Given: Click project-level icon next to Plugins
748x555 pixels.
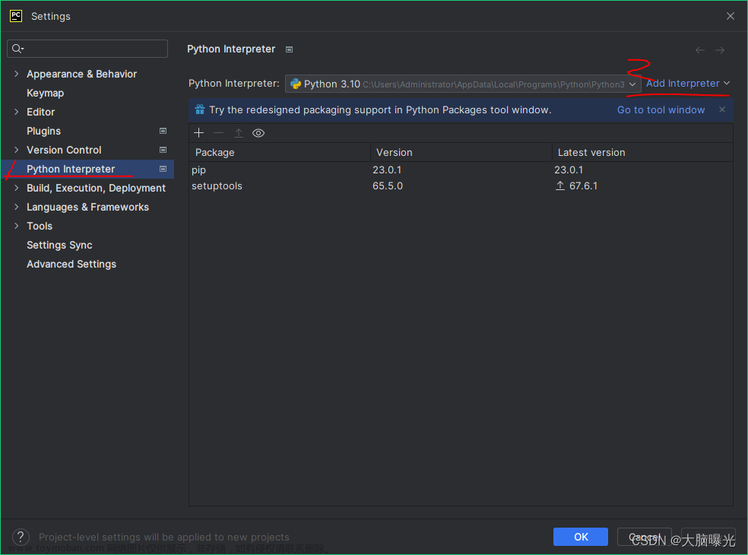Looking at the screenshot, I should pyautogui.click(x=163, y=131).
